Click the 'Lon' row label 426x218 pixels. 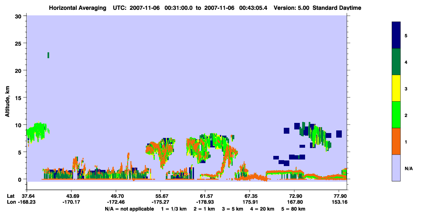click(x=11, y=202)
